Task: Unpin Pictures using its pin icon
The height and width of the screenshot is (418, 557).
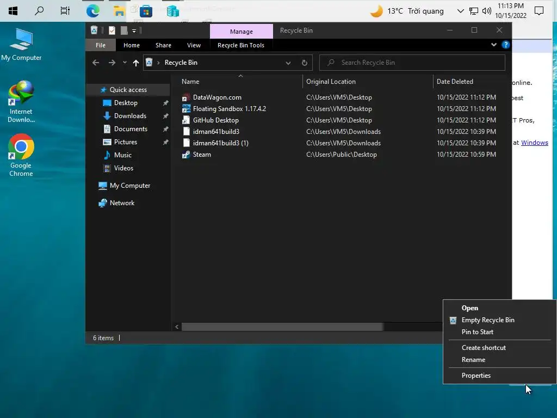Action: (165, 142)
